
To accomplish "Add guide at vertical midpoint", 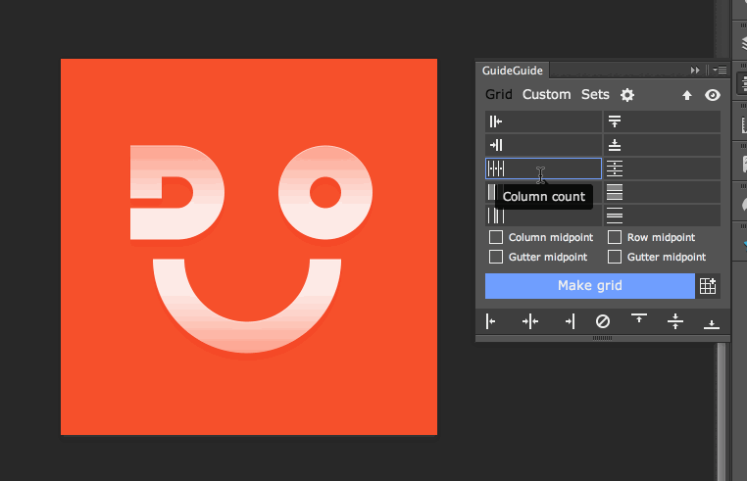I will coord(675,321).
